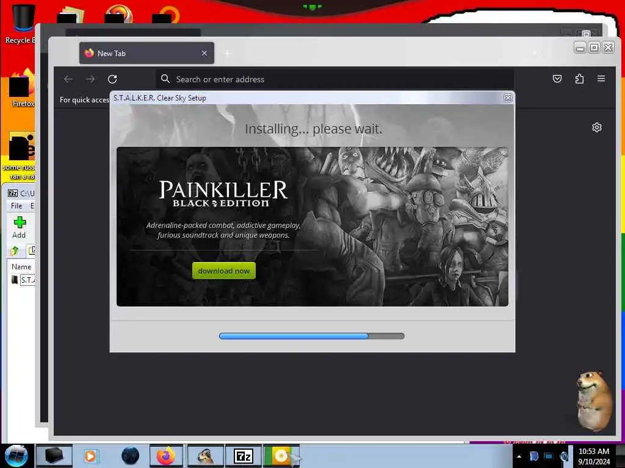Maximize the front Firefox window
This screenshot has width=625, height=468.
594,48
